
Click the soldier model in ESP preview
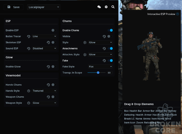[x=150, y=56]
